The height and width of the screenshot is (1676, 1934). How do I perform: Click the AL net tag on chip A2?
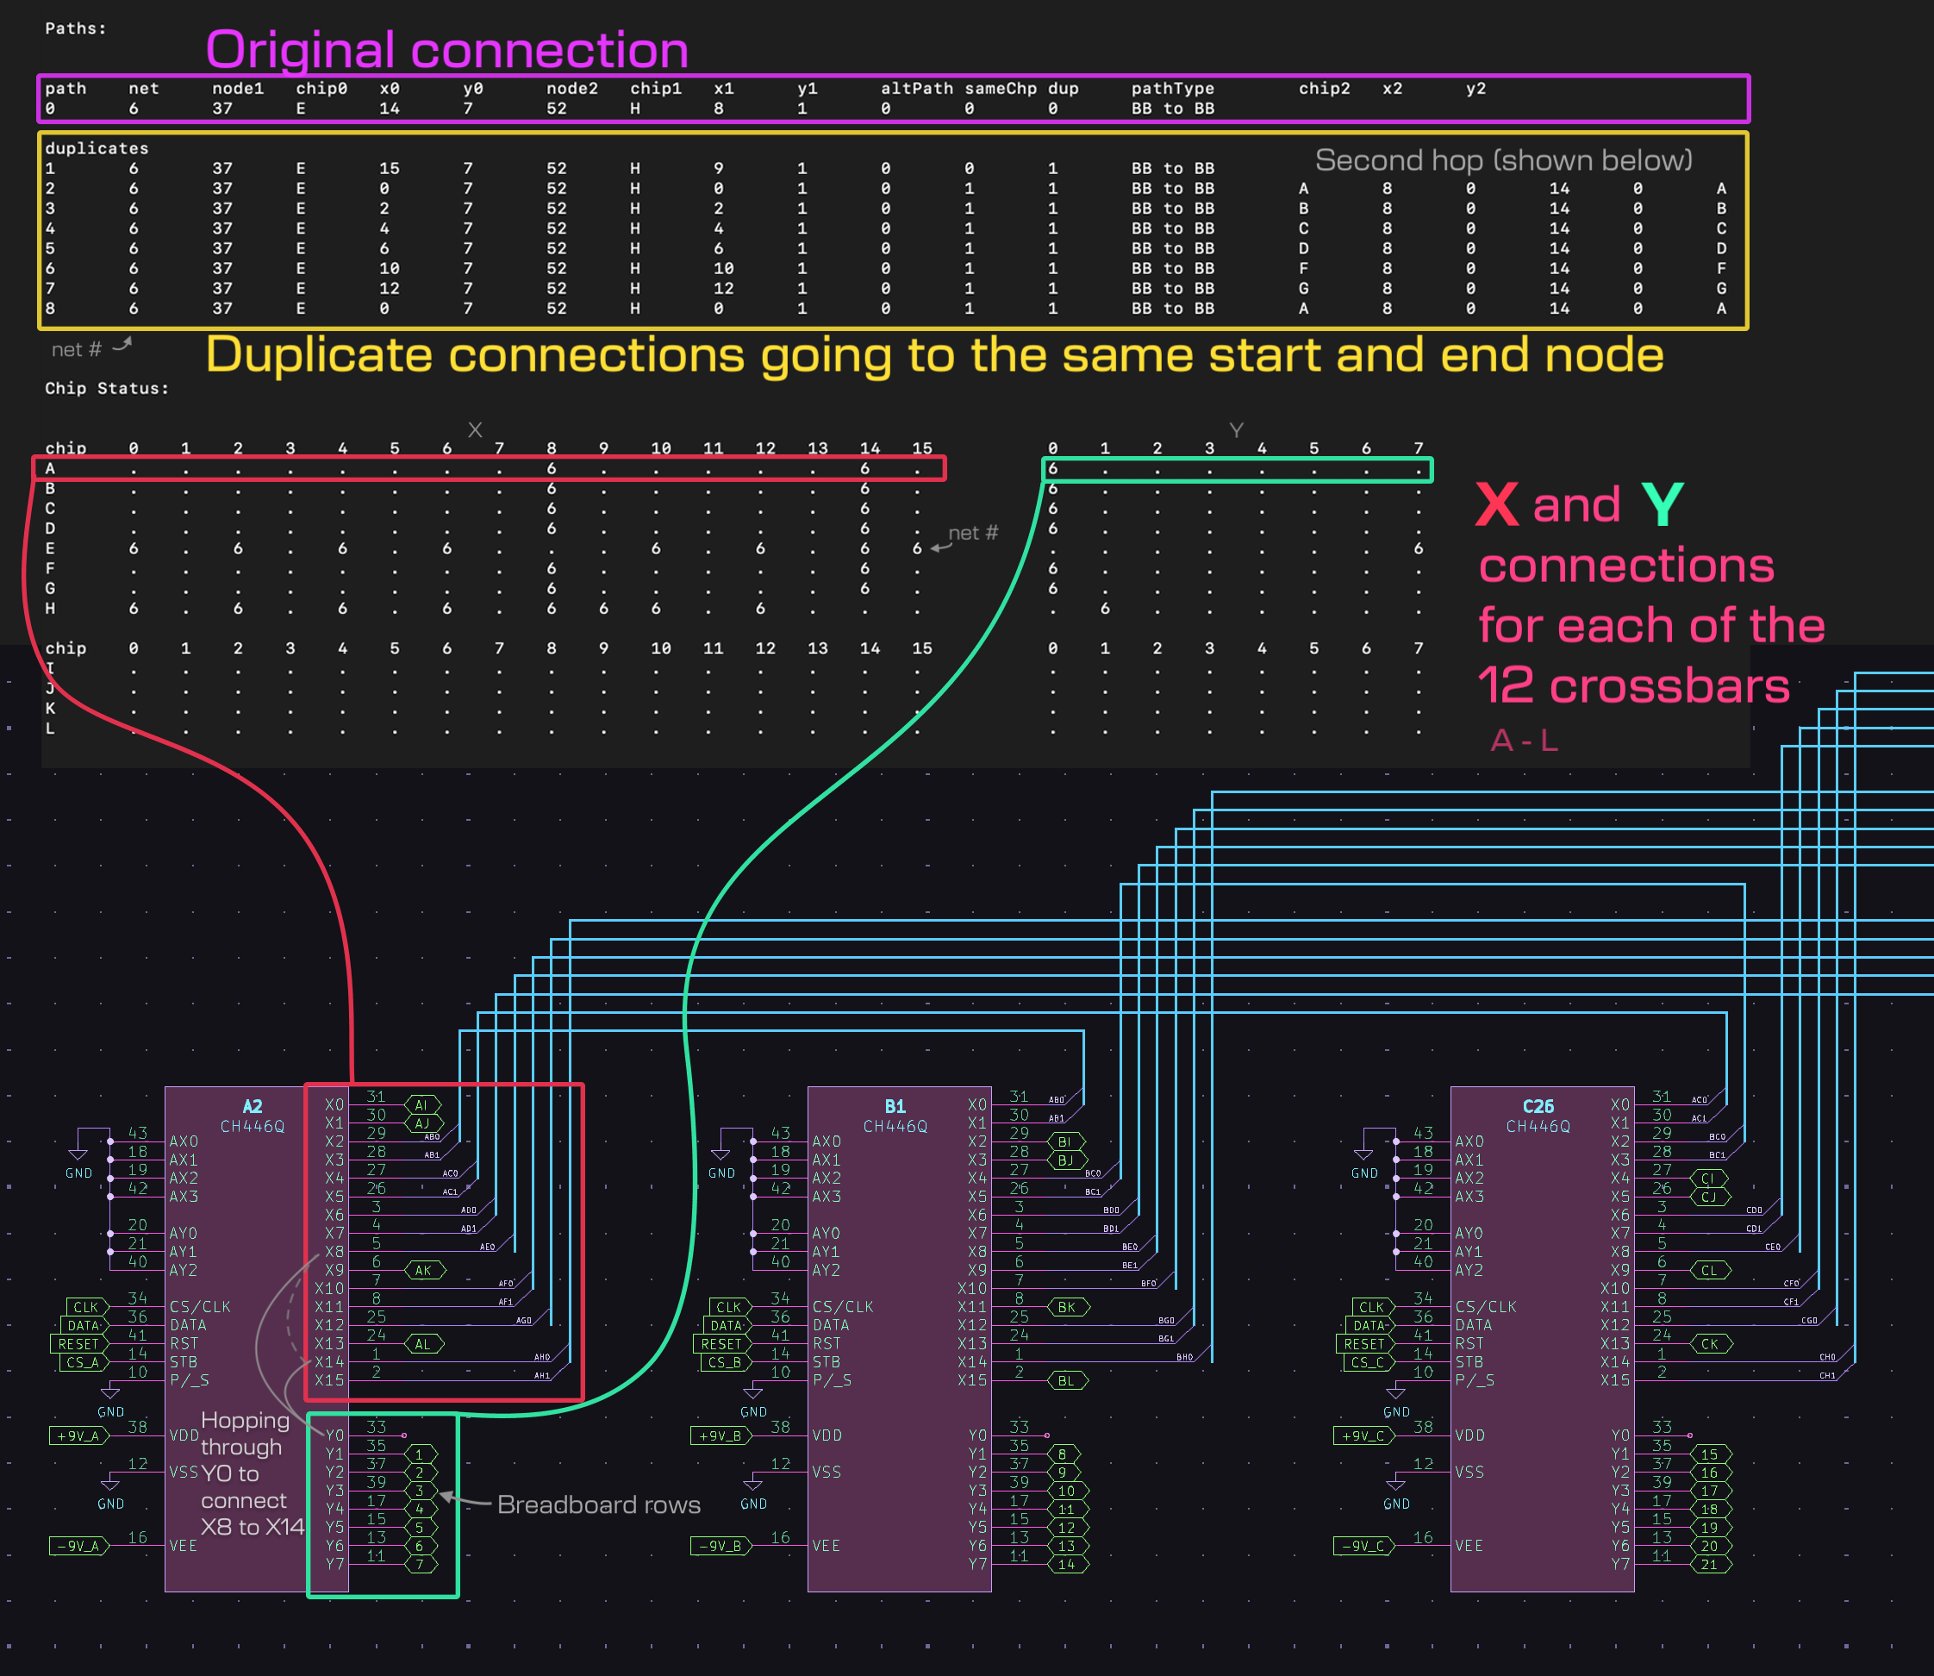click(x=423, y=1344)
